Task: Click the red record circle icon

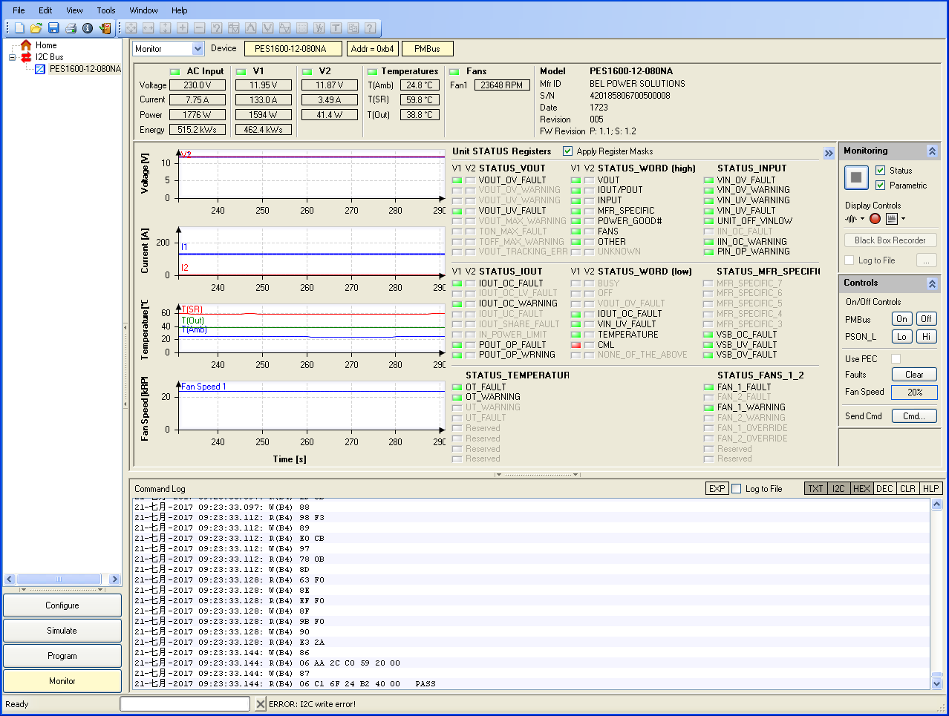Action: click(875, 219)
